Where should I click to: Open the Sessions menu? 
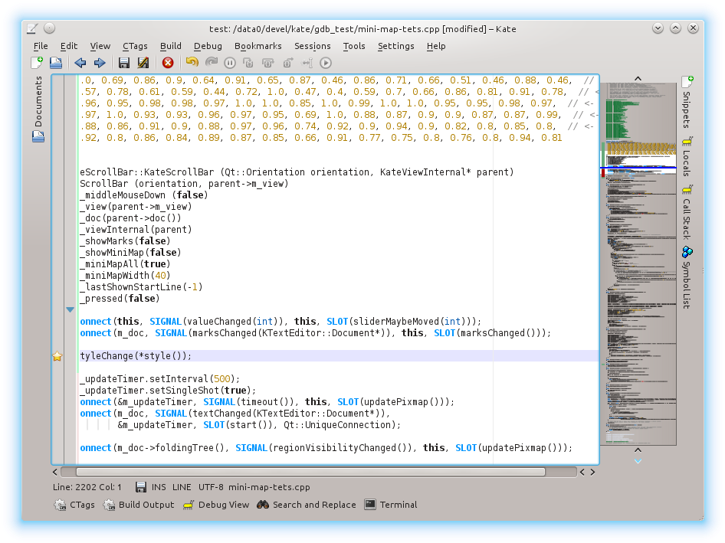click(312, 46)
